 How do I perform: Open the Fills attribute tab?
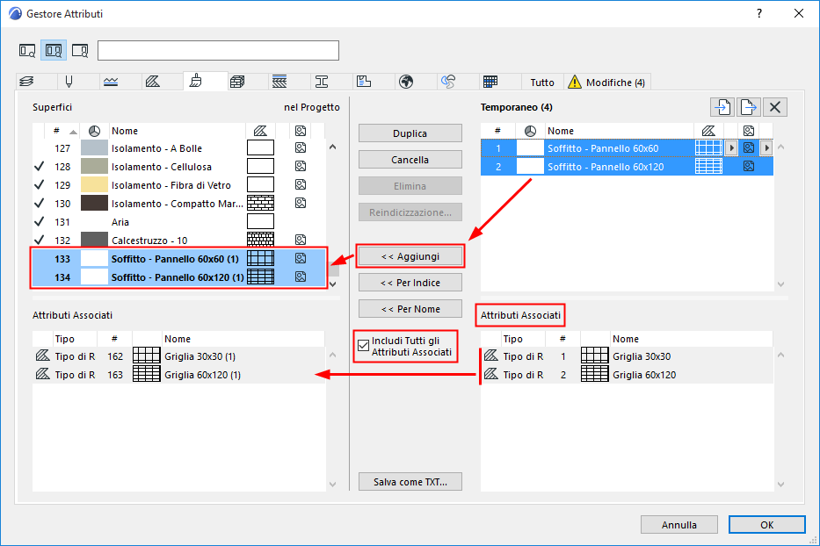(153, 82)
